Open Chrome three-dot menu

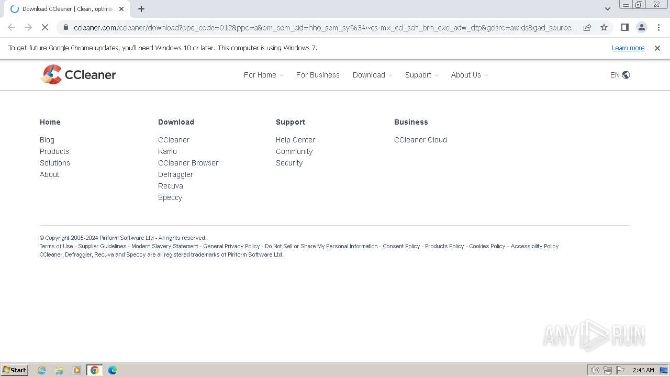[658, 27]
